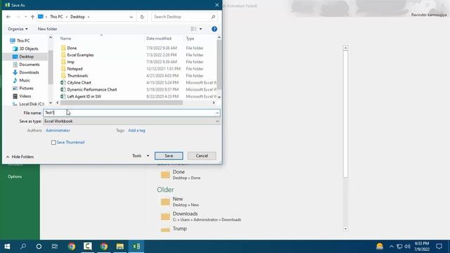Image resolution: width=450 pixels, height=253 pixels.
Task: Open File Explorer from the taskbar
Action: [120, 247]
